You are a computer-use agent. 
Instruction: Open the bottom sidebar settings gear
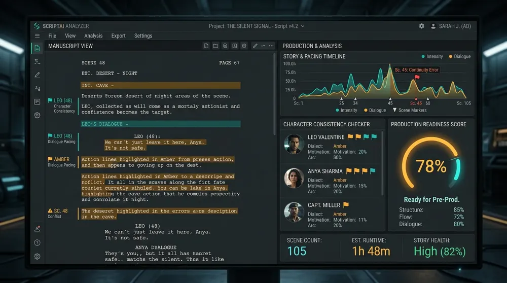point(37,257)
